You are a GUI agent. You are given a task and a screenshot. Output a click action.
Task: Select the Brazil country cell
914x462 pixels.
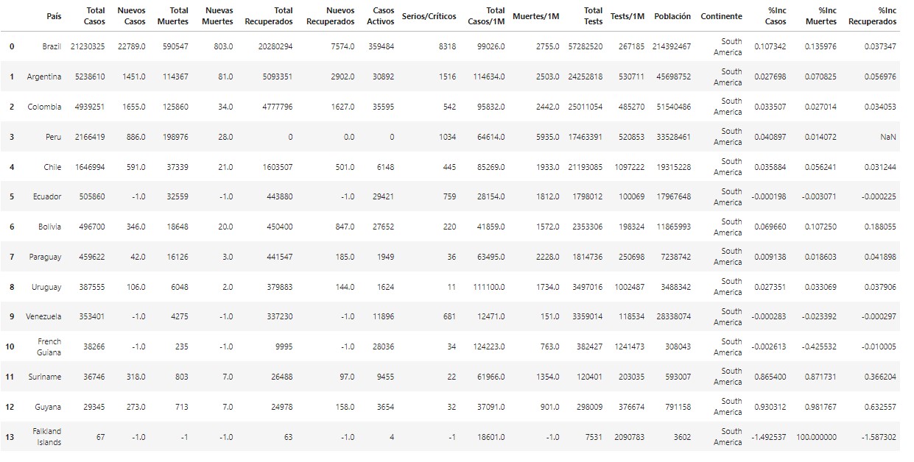point(52,46)
